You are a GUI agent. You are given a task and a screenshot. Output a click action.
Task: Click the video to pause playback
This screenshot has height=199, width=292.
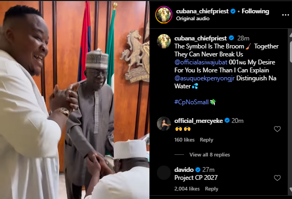[x=74, y=100]
